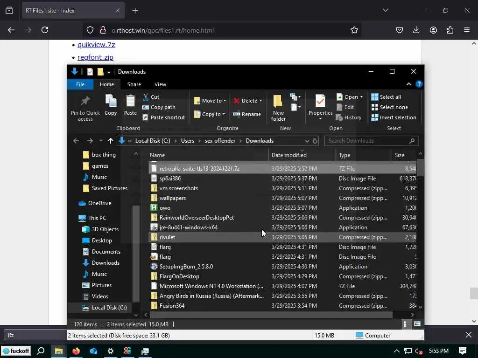The height and width of the screenshot is (358, 478).
Task: Collapse the ribbon with chevron
Action: (408, 84)
